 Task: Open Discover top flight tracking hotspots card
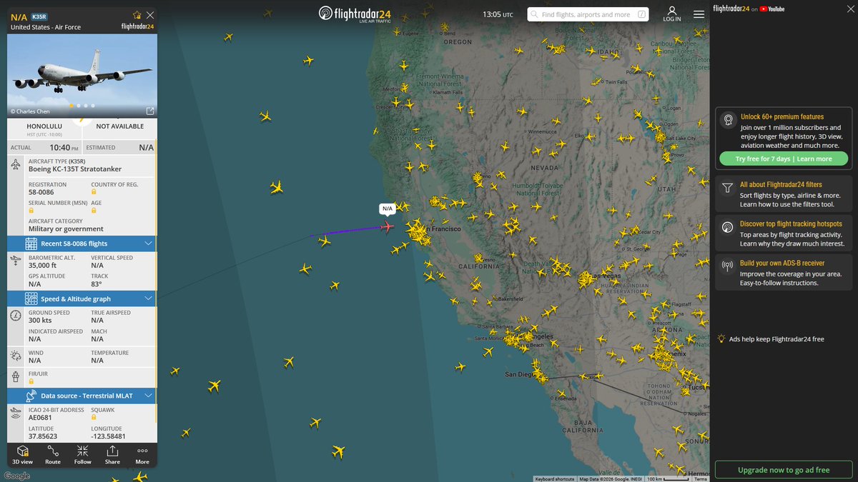point(783,234)
